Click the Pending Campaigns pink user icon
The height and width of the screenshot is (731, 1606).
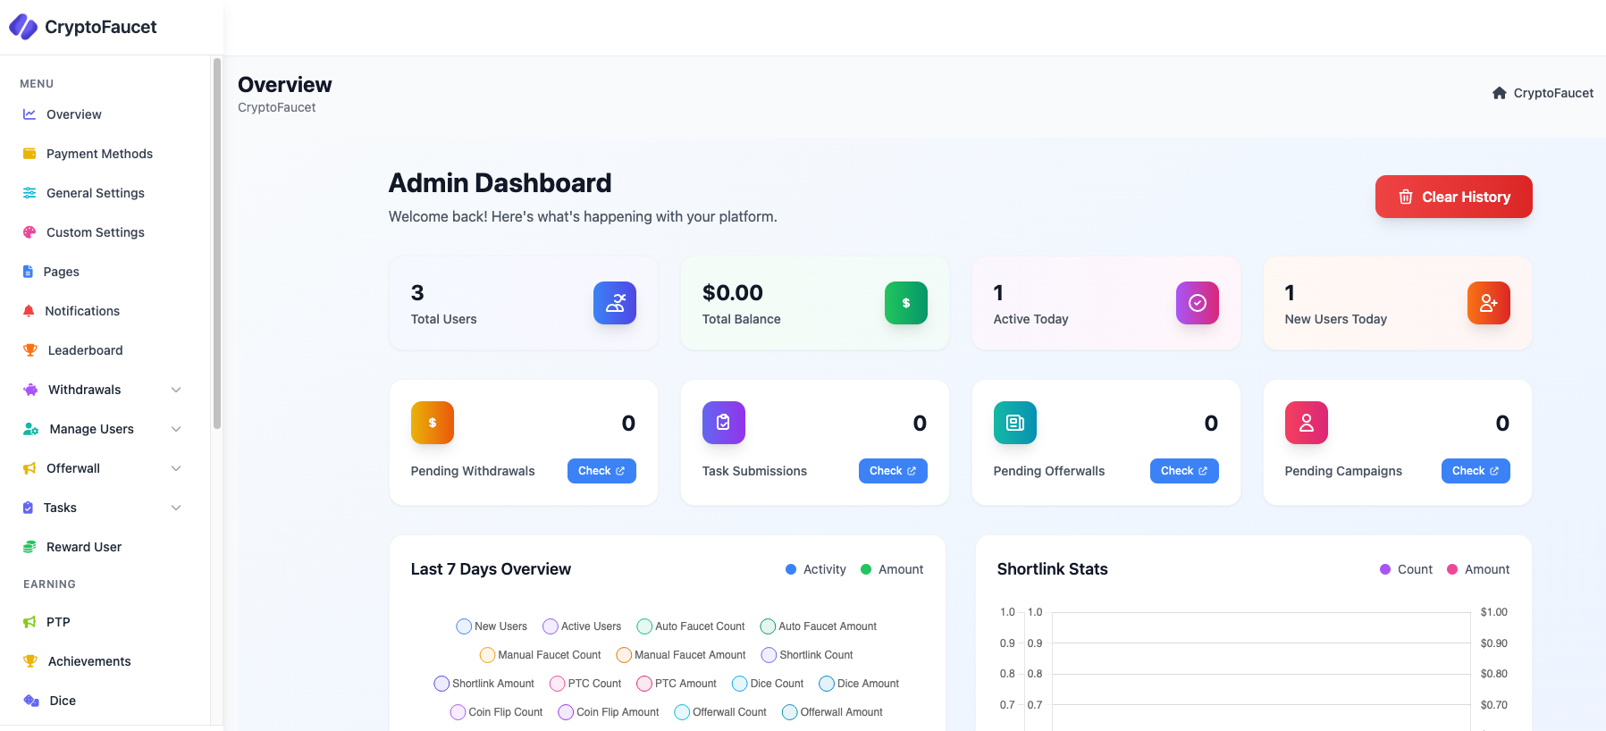pos(1307,423)
